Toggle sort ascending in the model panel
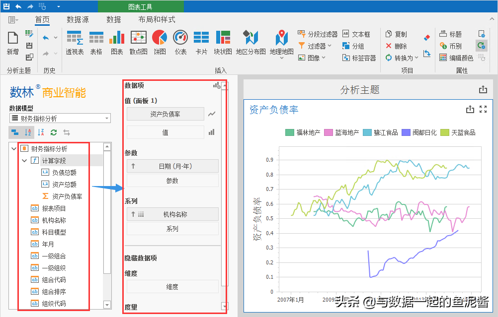 pos(27,132)
